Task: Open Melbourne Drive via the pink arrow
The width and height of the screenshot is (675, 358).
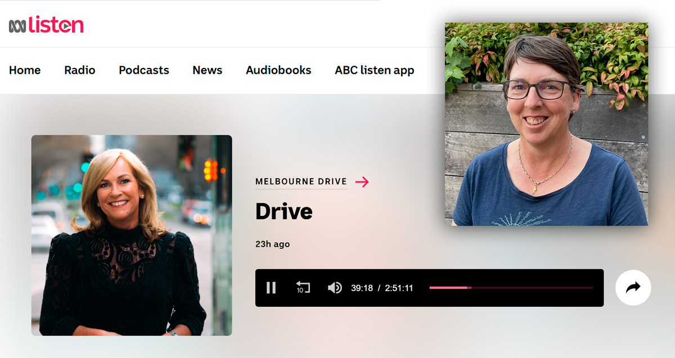Action: (363, 182)
